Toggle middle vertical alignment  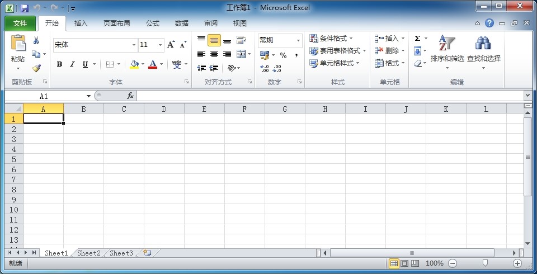tap(214, 40)
